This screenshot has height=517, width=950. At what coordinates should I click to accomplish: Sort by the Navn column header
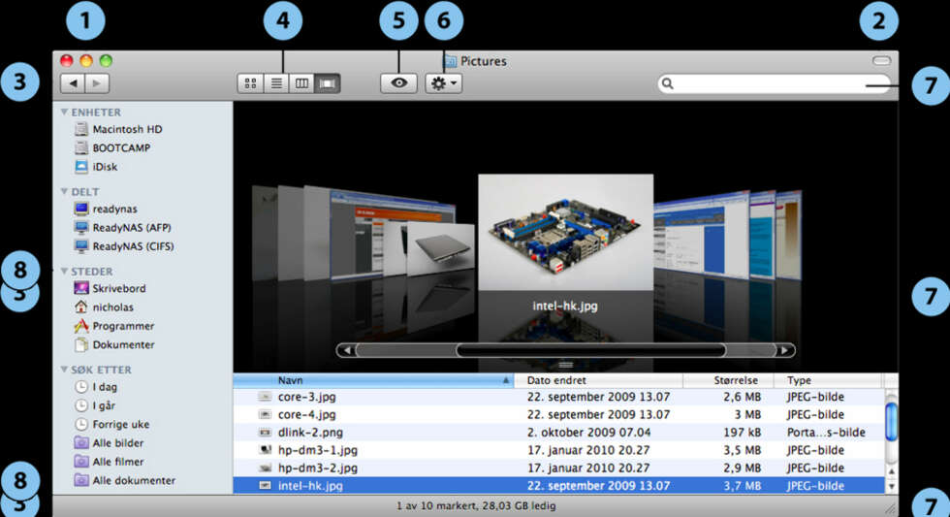pyautogui.click(x=374, y=380)
